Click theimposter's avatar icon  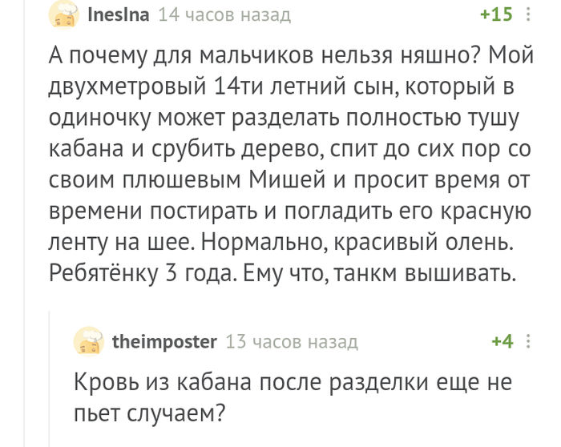90,342
